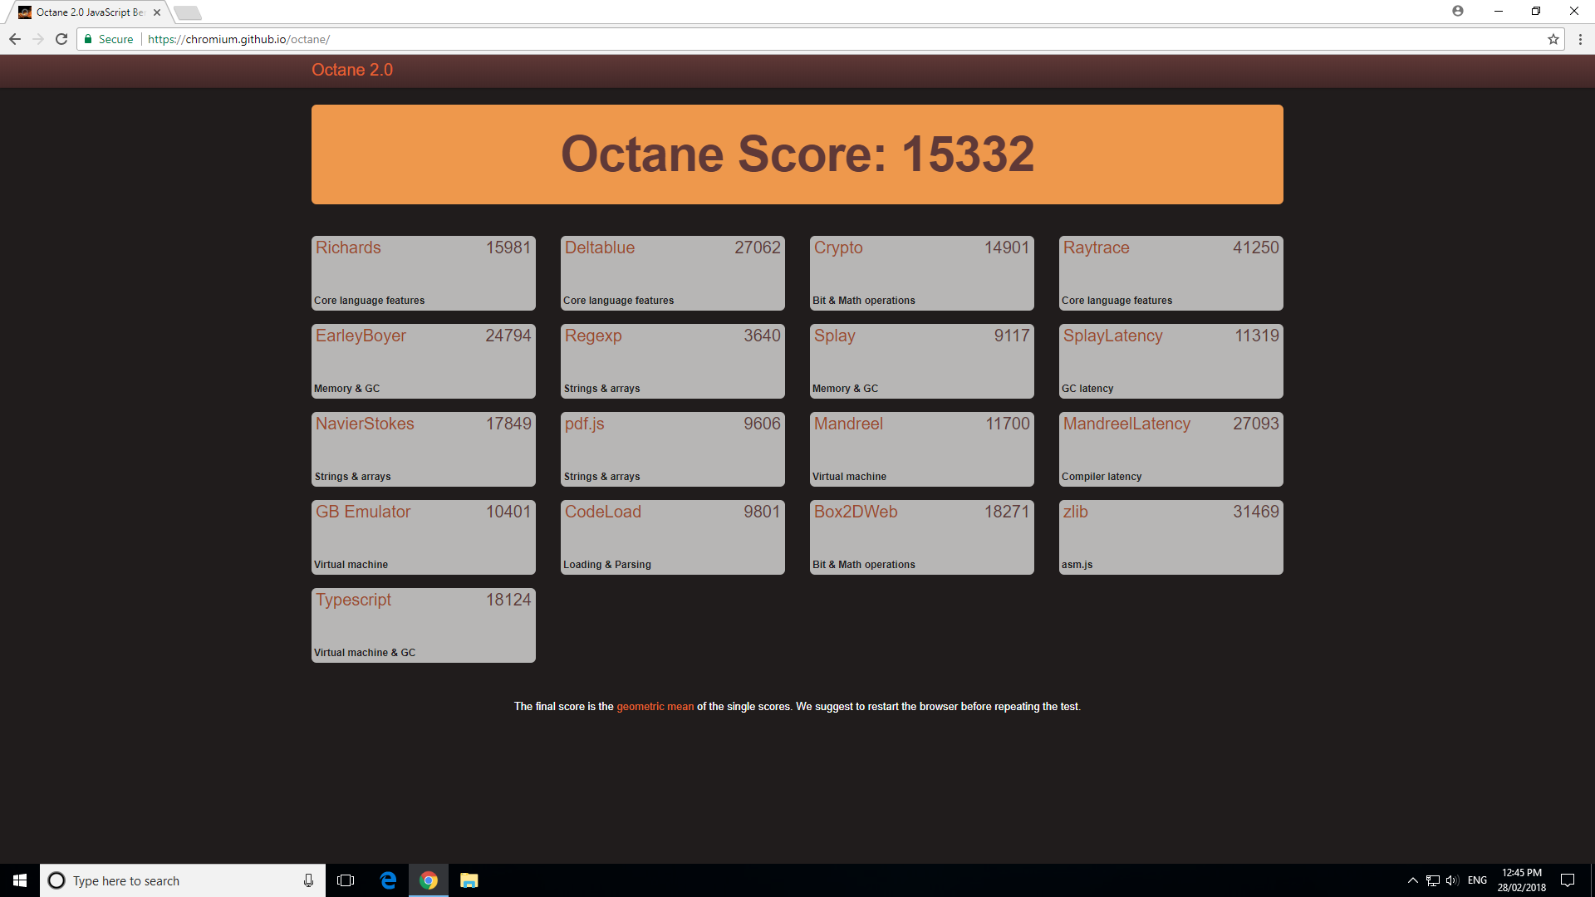Click the taskbar search box
The height and width of the screenshot is (897, 1595).
183,880
